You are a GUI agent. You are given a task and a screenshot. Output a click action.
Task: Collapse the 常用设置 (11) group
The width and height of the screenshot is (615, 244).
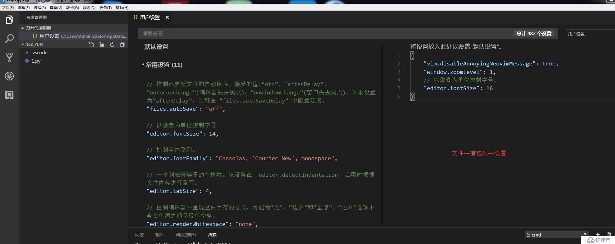pyautogui.click(x=143, y=65)
